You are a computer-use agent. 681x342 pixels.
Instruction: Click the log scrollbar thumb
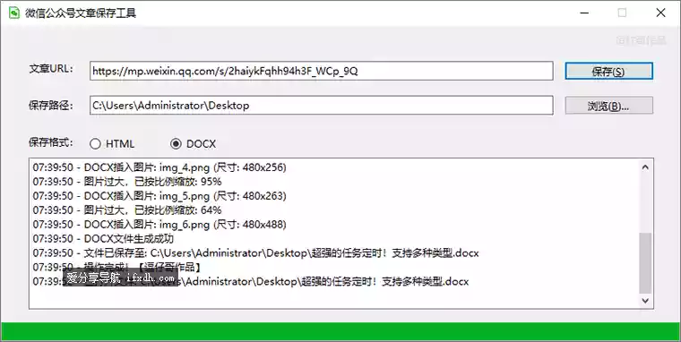point(645,262)
